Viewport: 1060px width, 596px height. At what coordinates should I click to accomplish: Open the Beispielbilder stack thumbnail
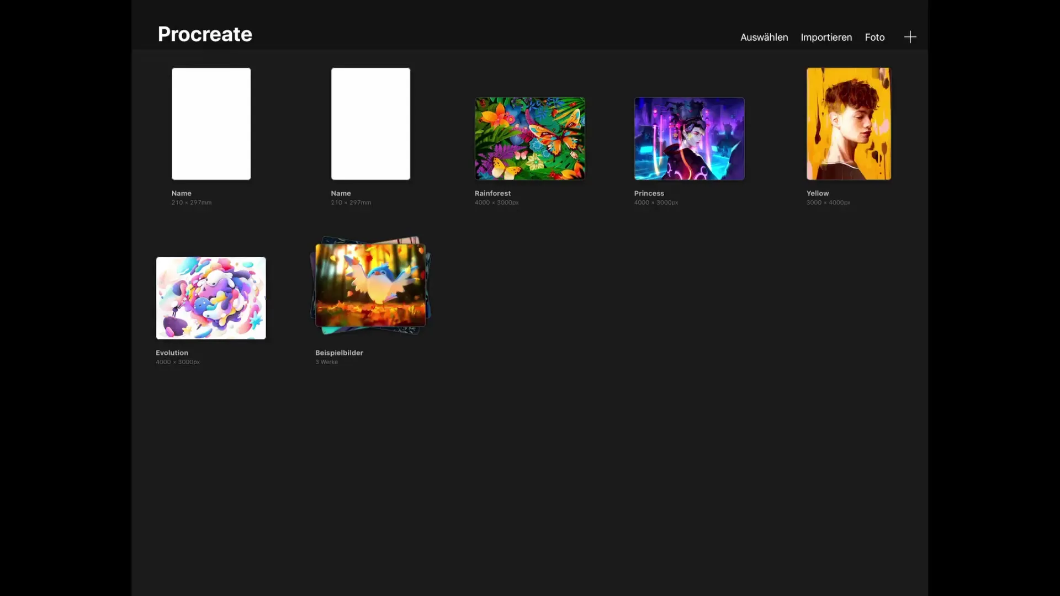370,286
